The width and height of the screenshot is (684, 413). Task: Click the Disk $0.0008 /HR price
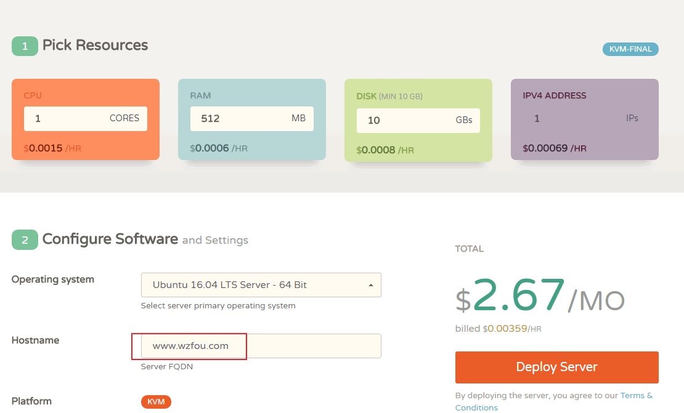pyautogui.click(x=385, y=150)
